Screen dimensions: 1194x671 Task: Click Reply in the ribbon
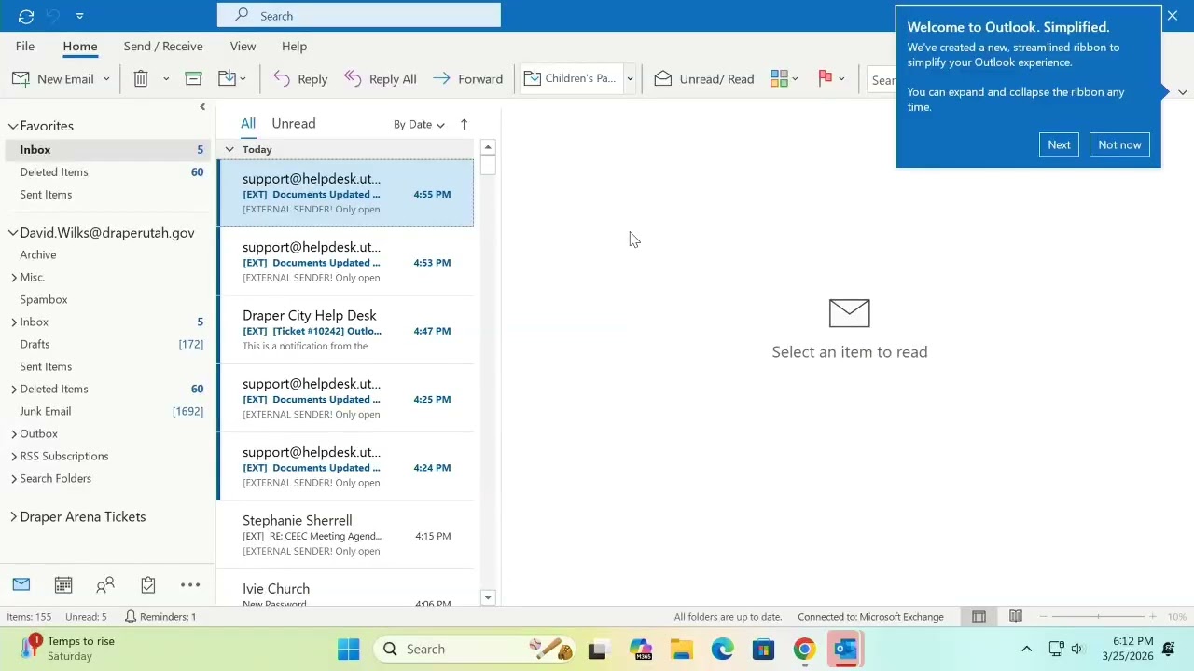click(299, 79)
